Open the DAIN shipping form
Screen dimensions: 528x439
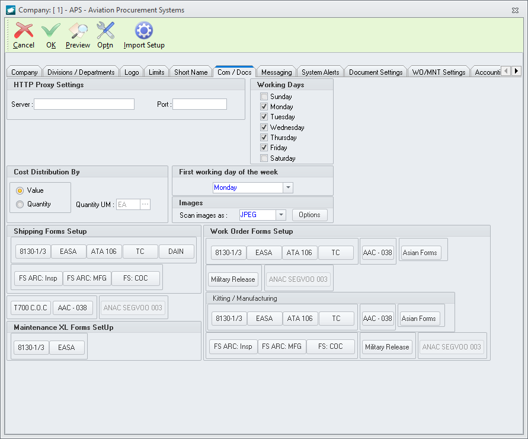[x=176, y=252]
